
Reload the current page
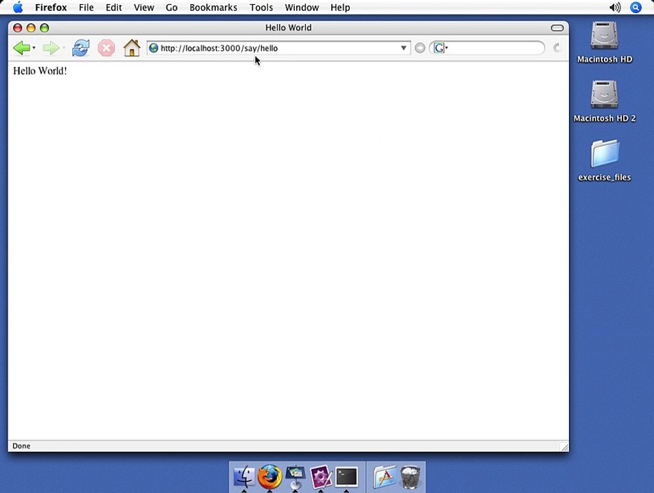(x=81, y=48)
